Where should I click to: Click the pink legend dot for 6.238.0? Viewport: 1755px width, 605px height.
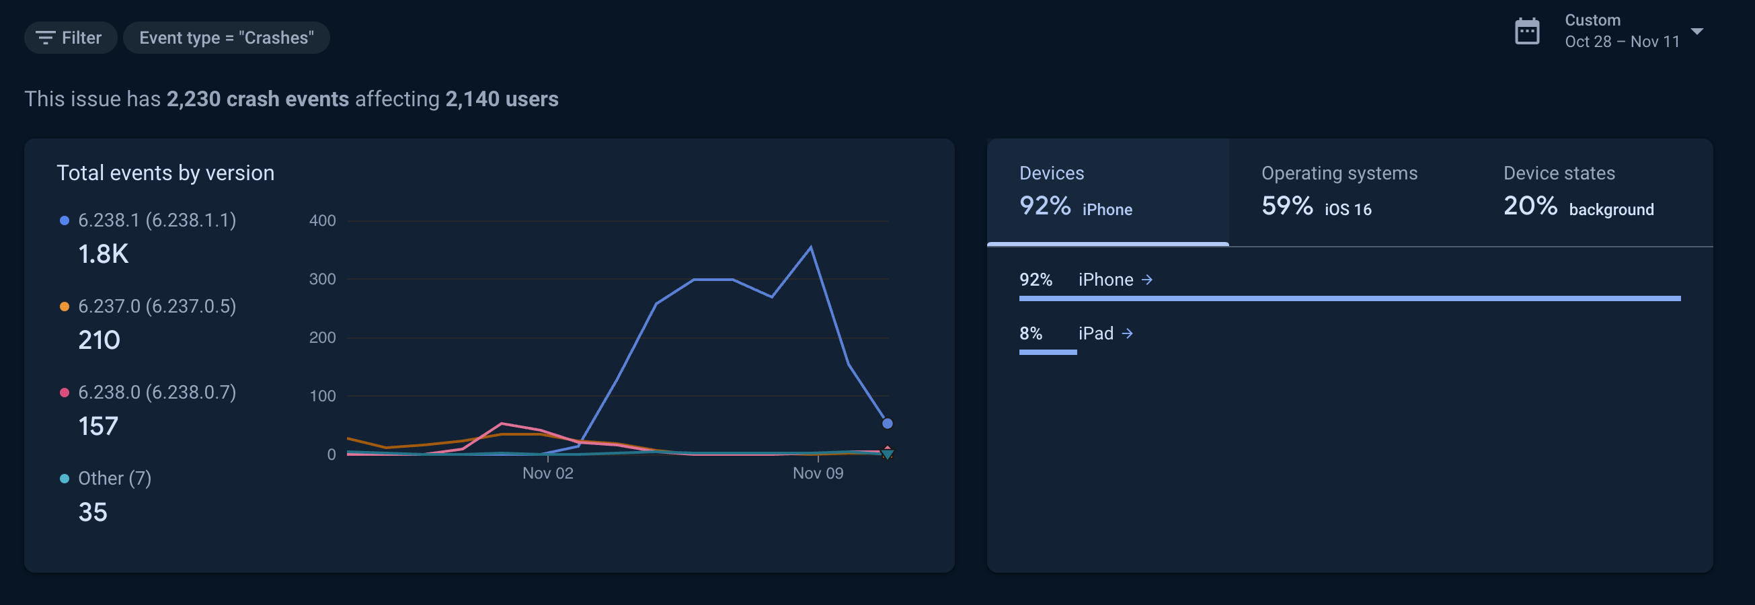point(64,391)
